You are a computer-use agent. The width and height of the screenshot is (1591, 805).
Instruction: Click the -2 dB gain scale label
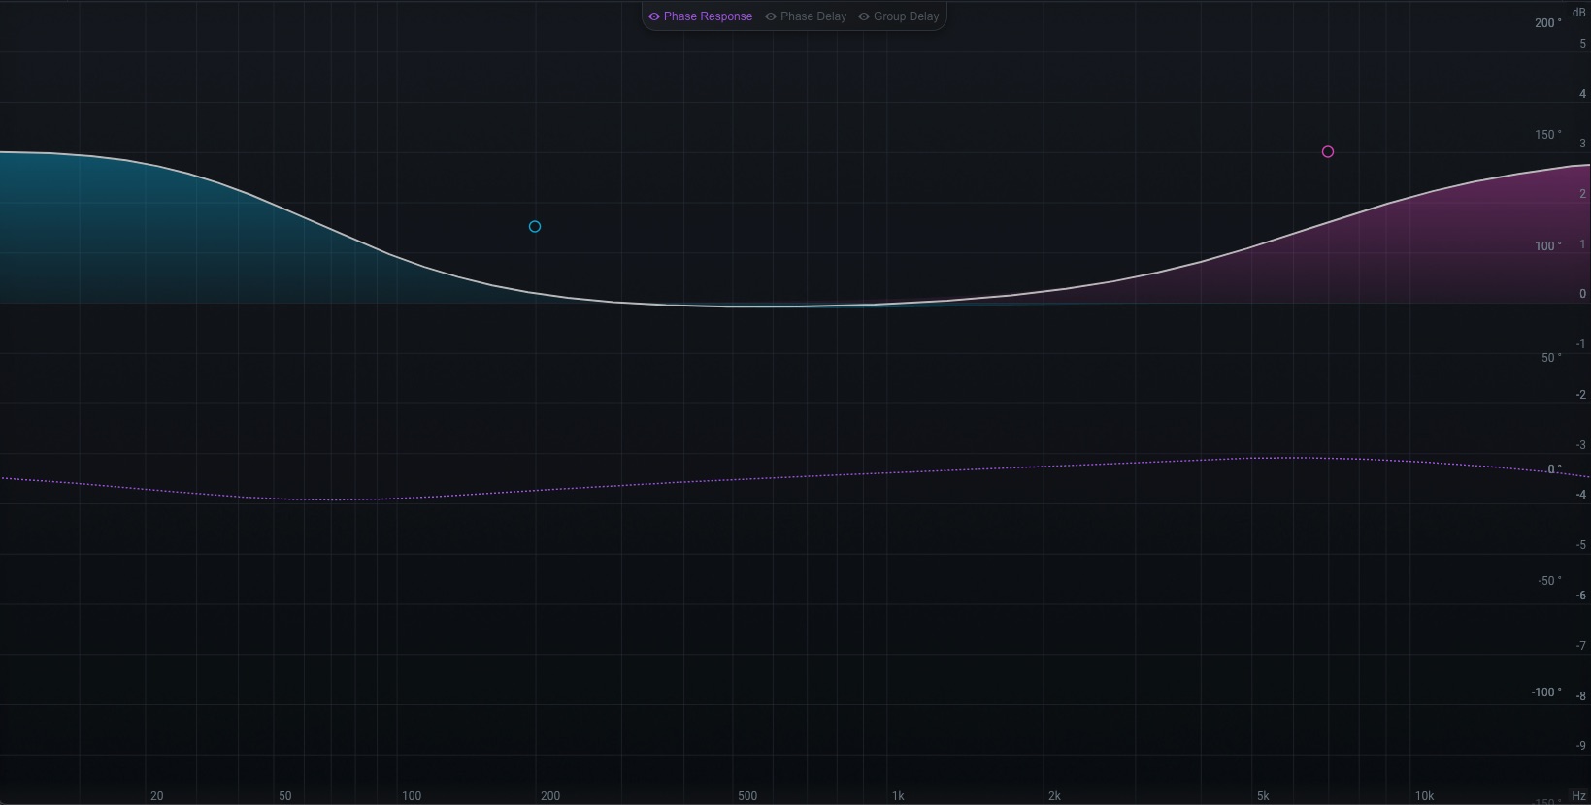(1581, 395)
